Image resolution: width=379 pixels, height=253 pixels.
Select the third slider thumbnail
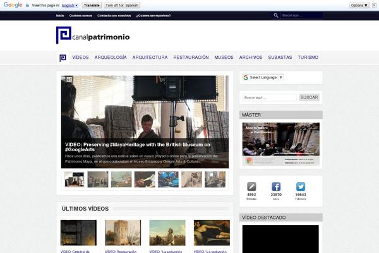[121, 180]
